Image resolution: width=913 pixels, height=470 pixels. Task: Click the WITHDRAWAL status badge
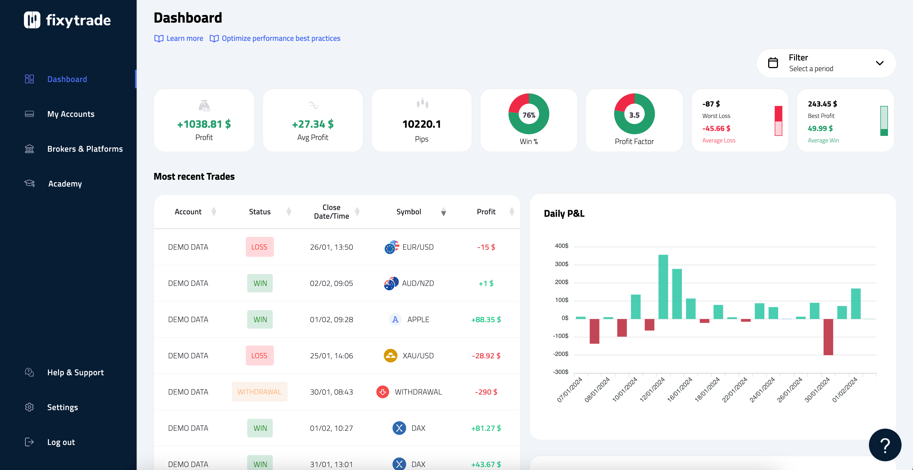(x=259, y=392)
